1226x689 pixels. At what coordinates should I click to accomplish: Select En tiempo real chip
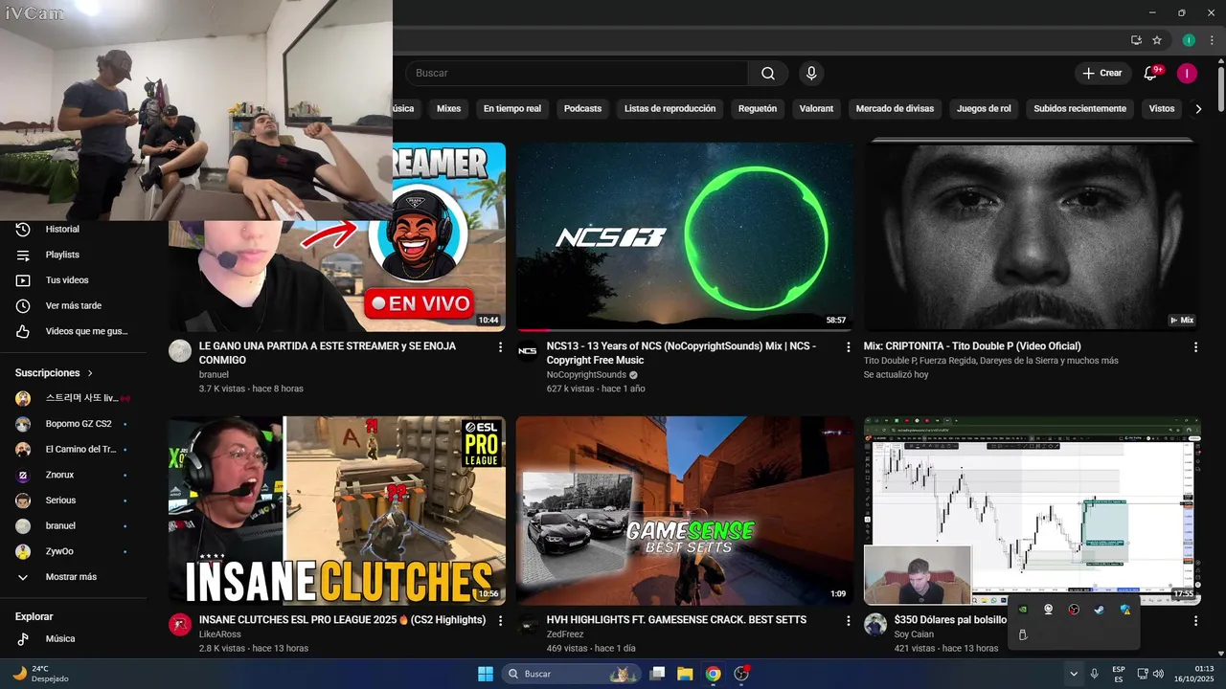[512, 109]
